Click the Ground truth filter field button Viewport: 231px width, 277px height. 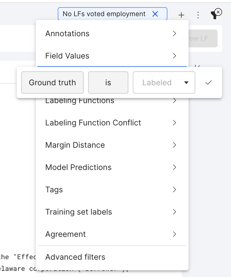[52, 82]
